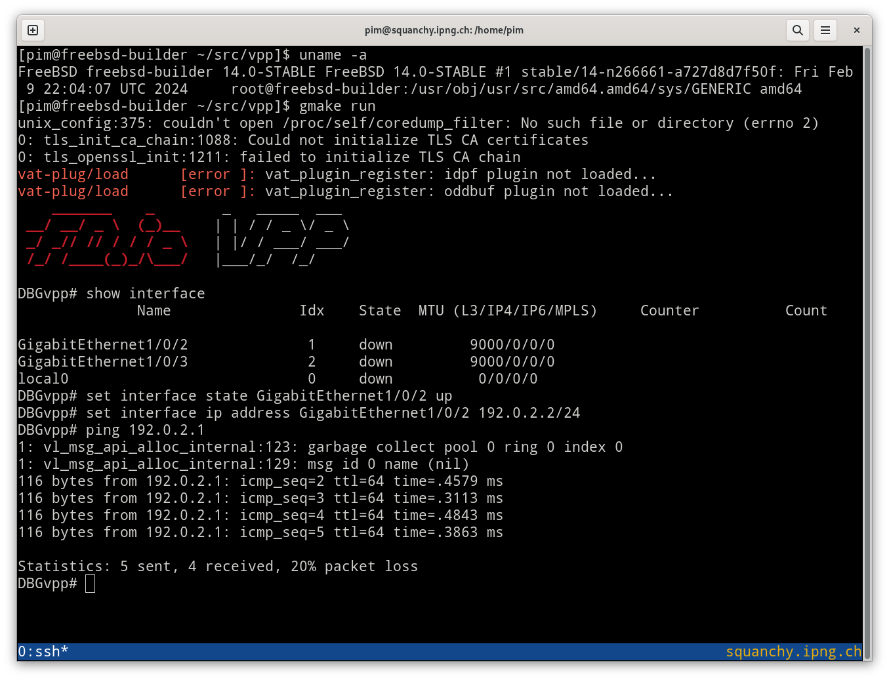
Task: Click the 'show interface' command text
Action: [x=145, y=294]
